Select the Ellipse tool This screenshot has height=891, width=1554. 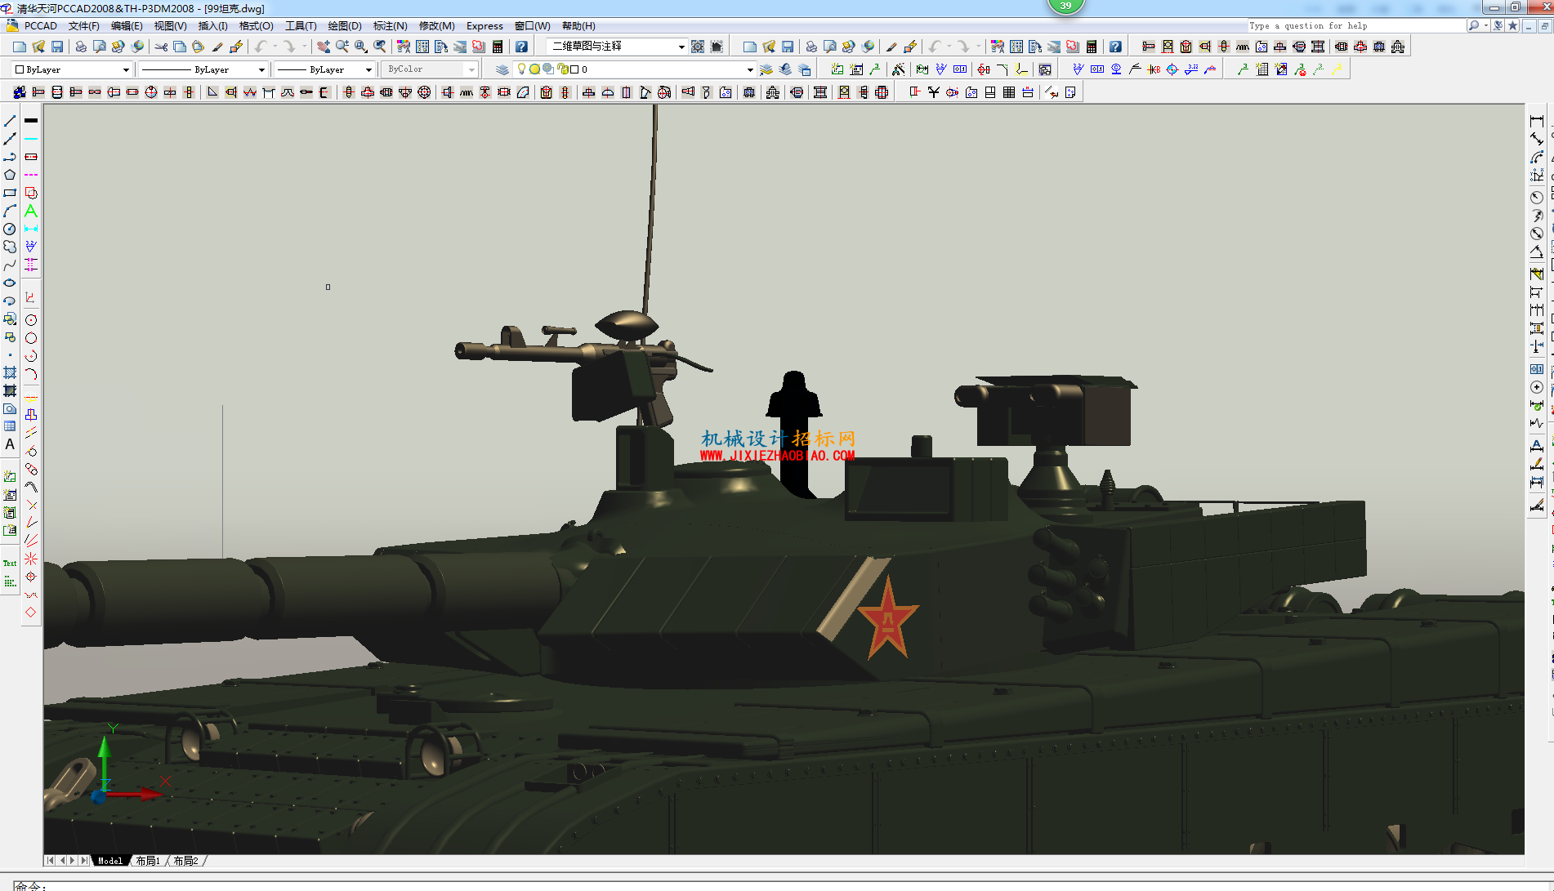point(10,283)
